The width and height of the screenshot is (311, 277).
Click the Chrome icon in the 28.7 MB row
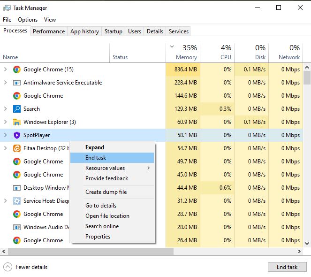click(17, 214)
